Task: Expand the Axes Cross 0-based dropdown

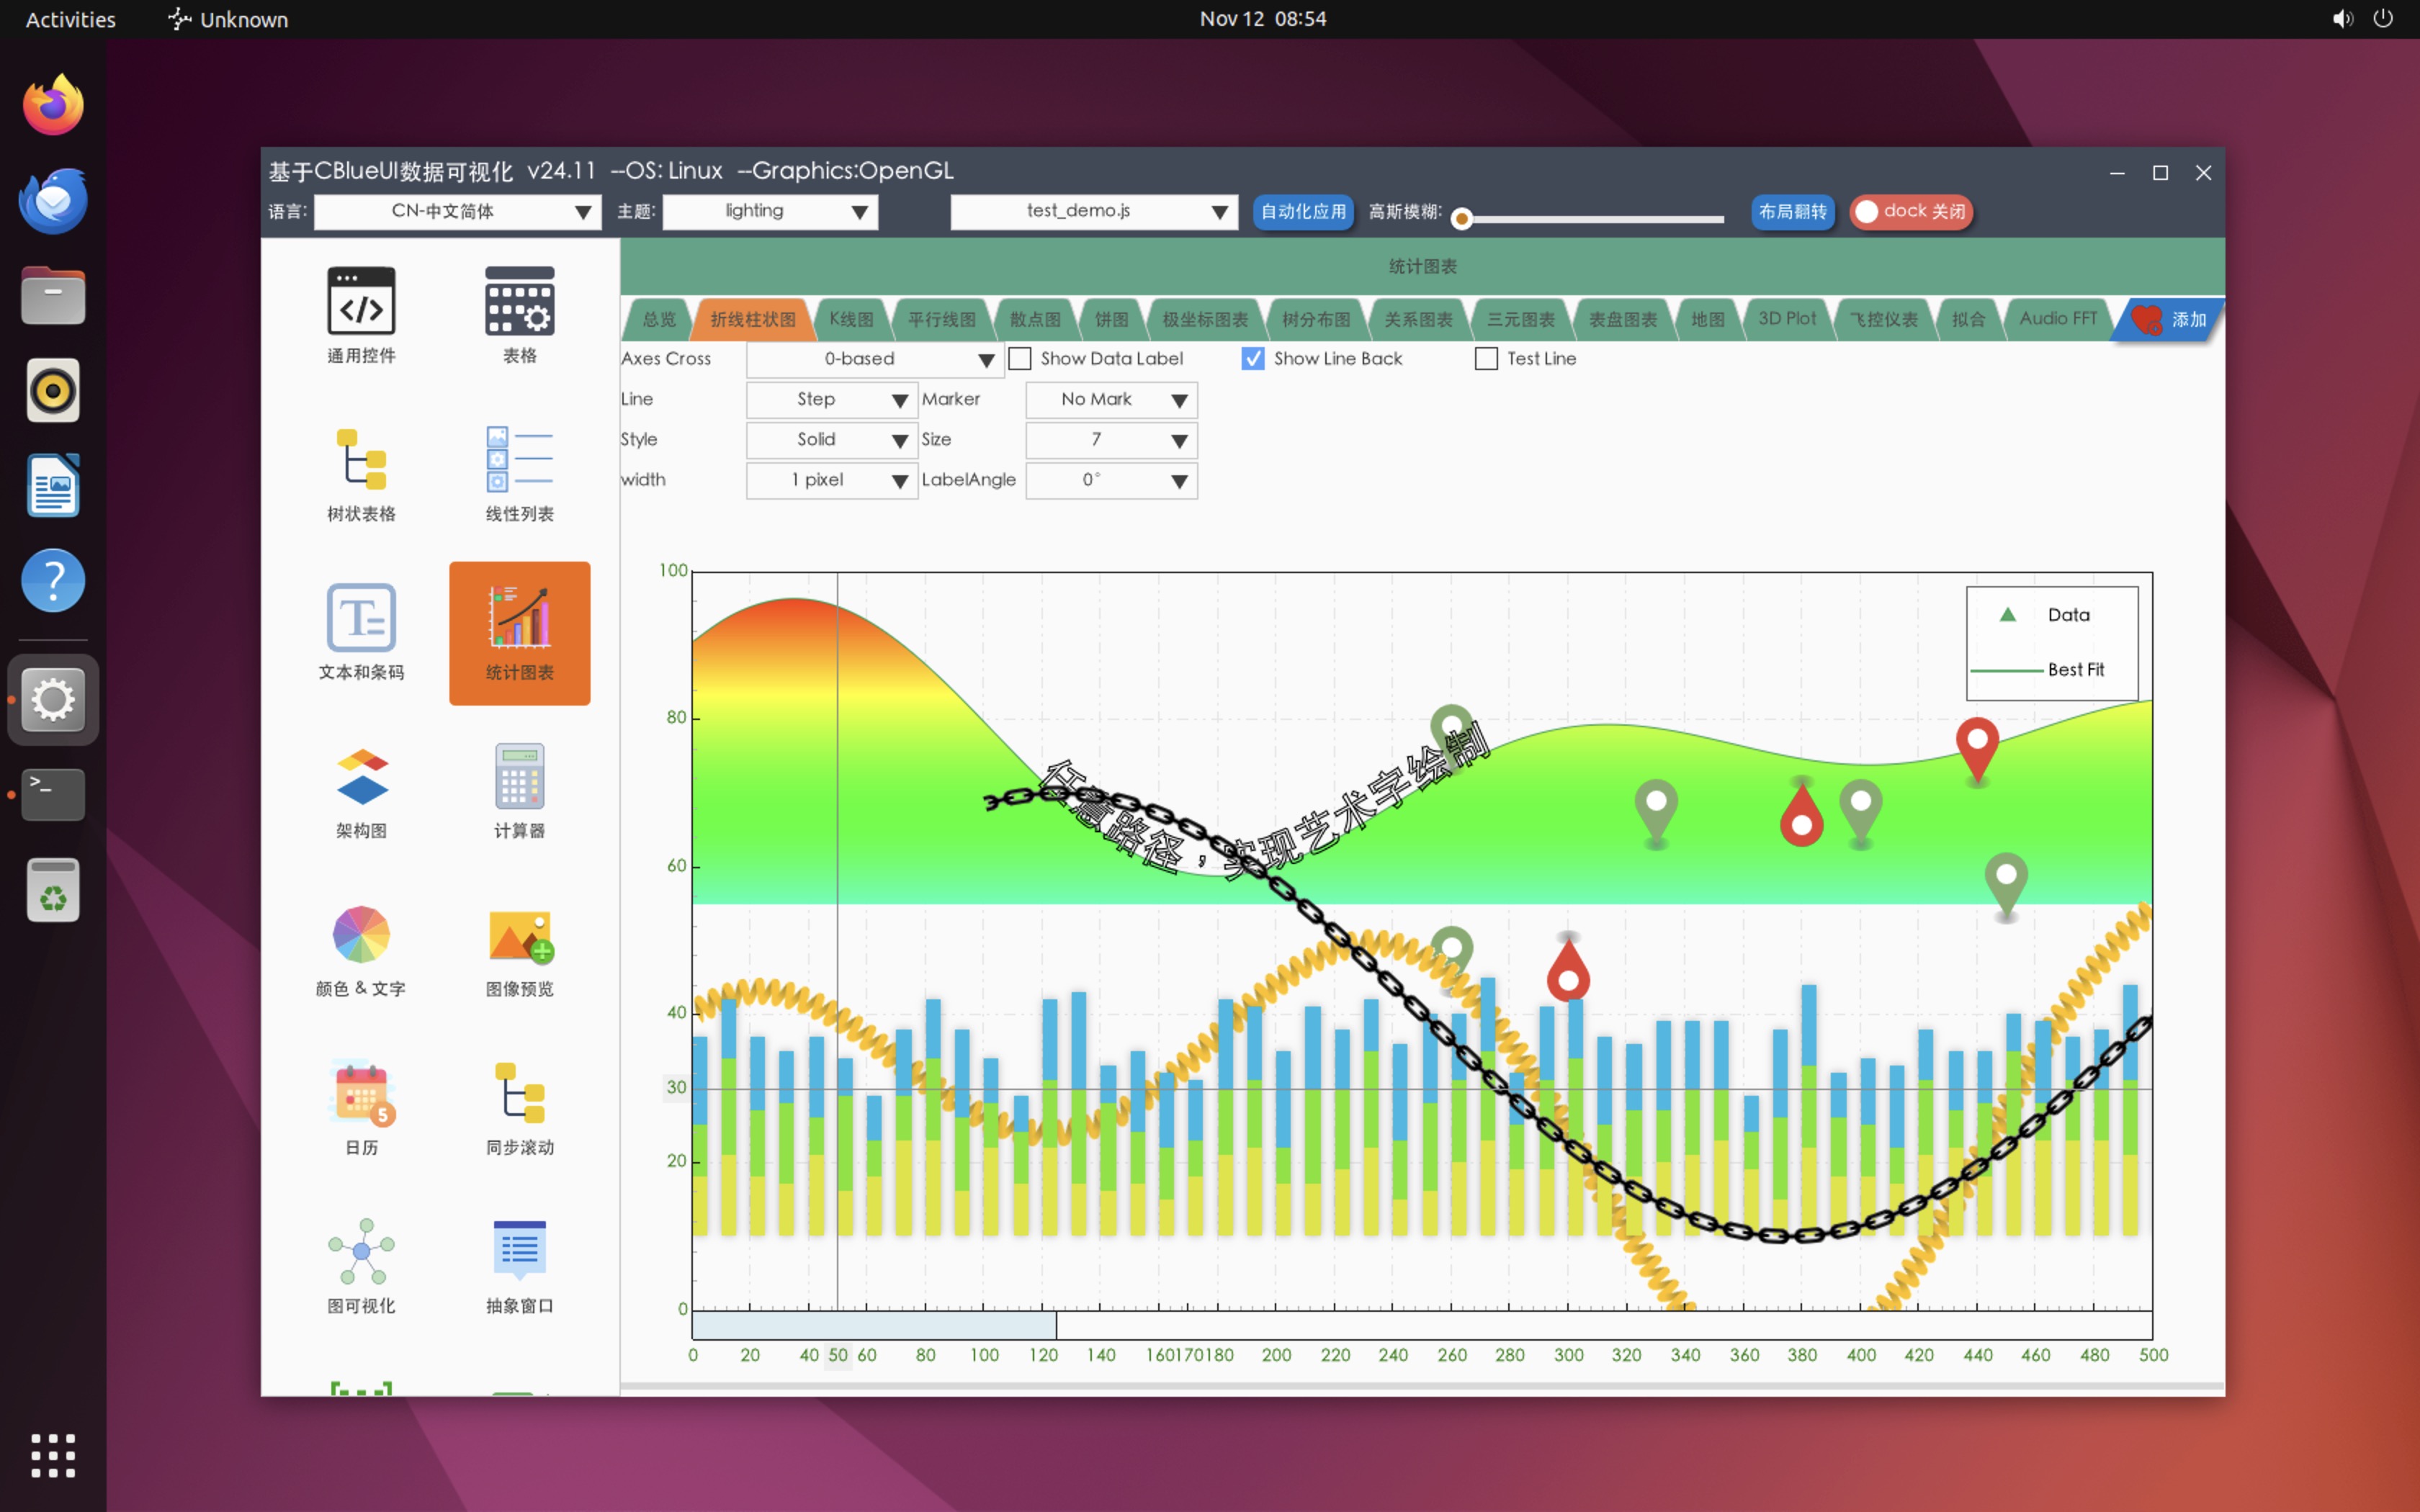Action: coord(874,359)
